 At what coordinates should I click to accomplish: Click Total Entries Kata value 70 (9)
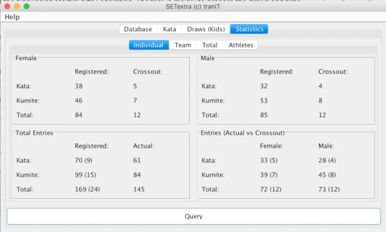83,160
